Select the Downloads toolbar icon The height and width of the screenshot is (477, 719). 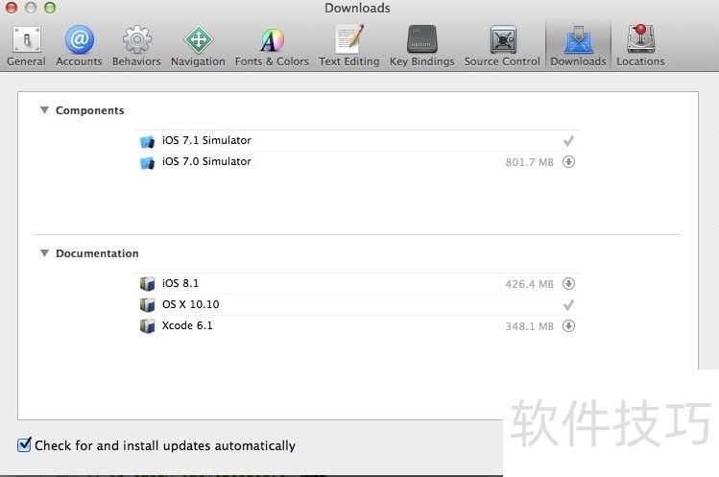[578, 39]
